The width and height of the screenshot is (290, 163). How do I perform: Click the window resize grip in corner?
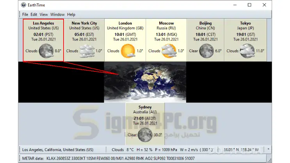[270, 160]
